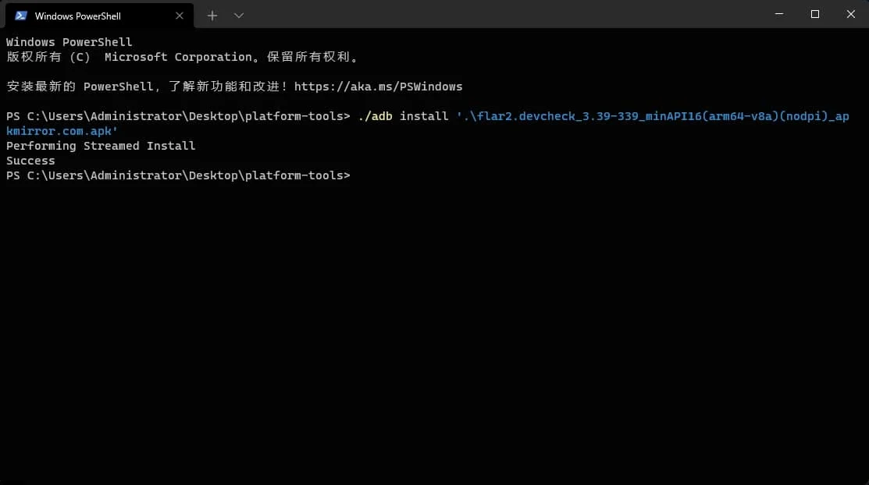Click the flar2.devcheck apk path text

tap(652, 116)
